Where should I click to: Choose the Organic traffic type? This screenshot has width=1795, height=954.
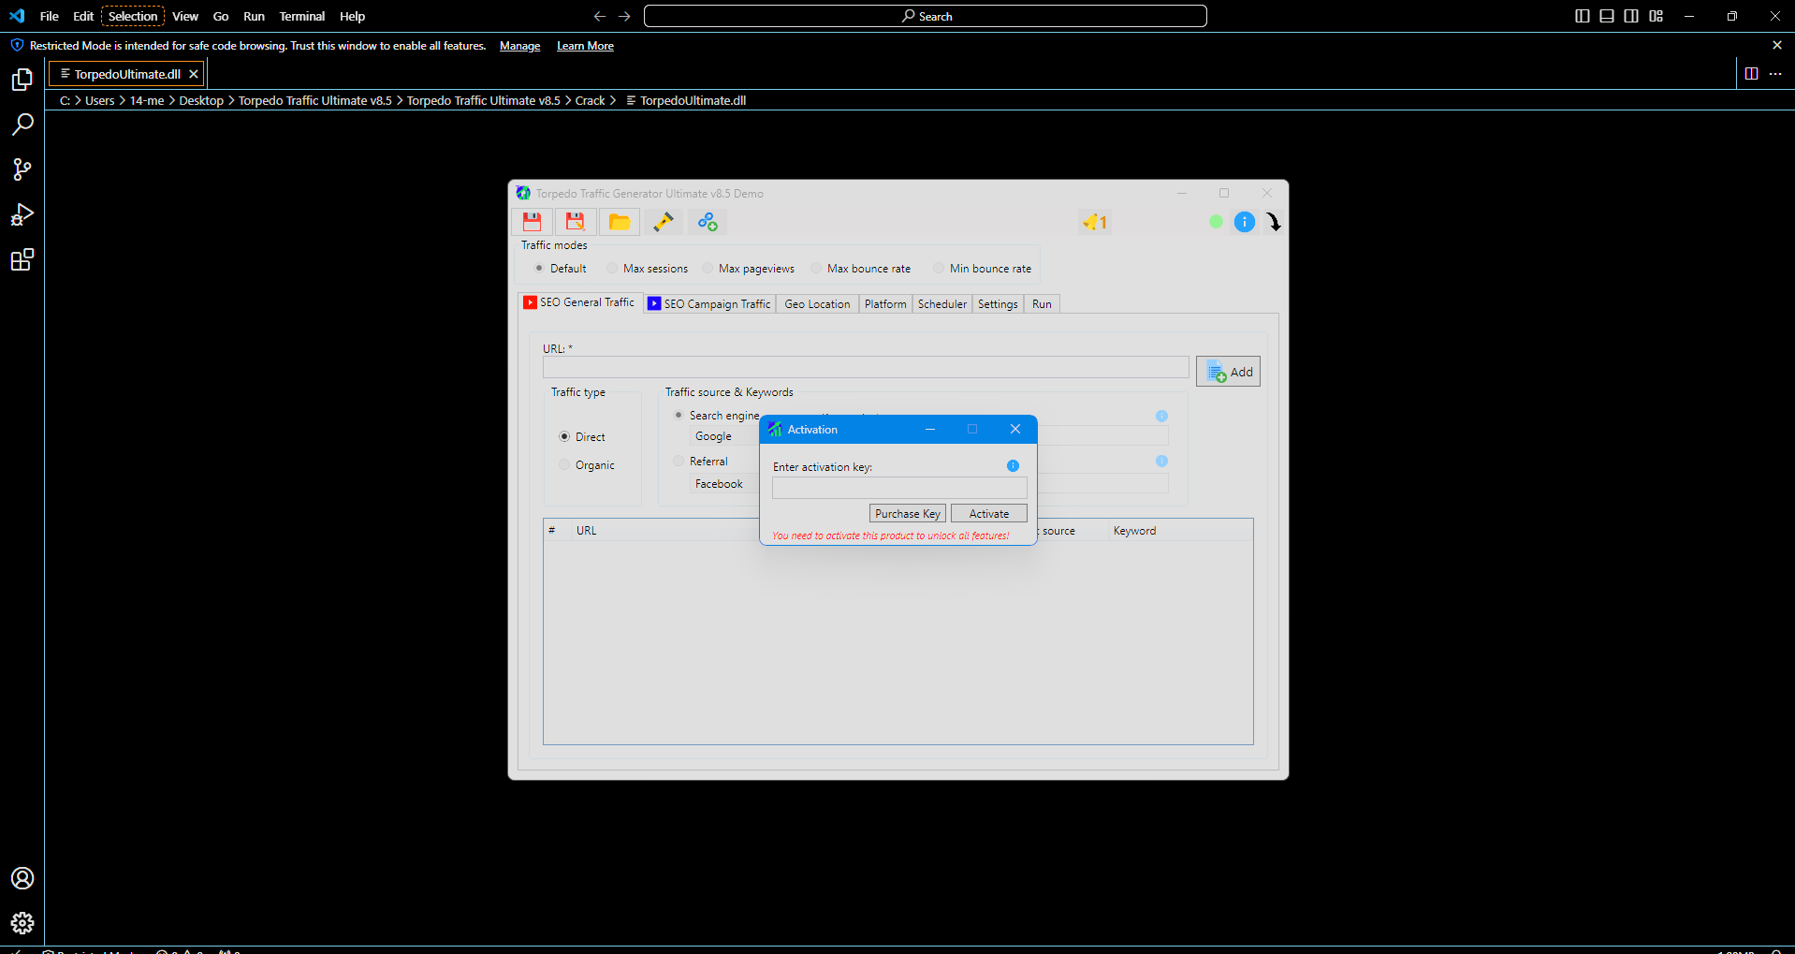tap(564, 465)
